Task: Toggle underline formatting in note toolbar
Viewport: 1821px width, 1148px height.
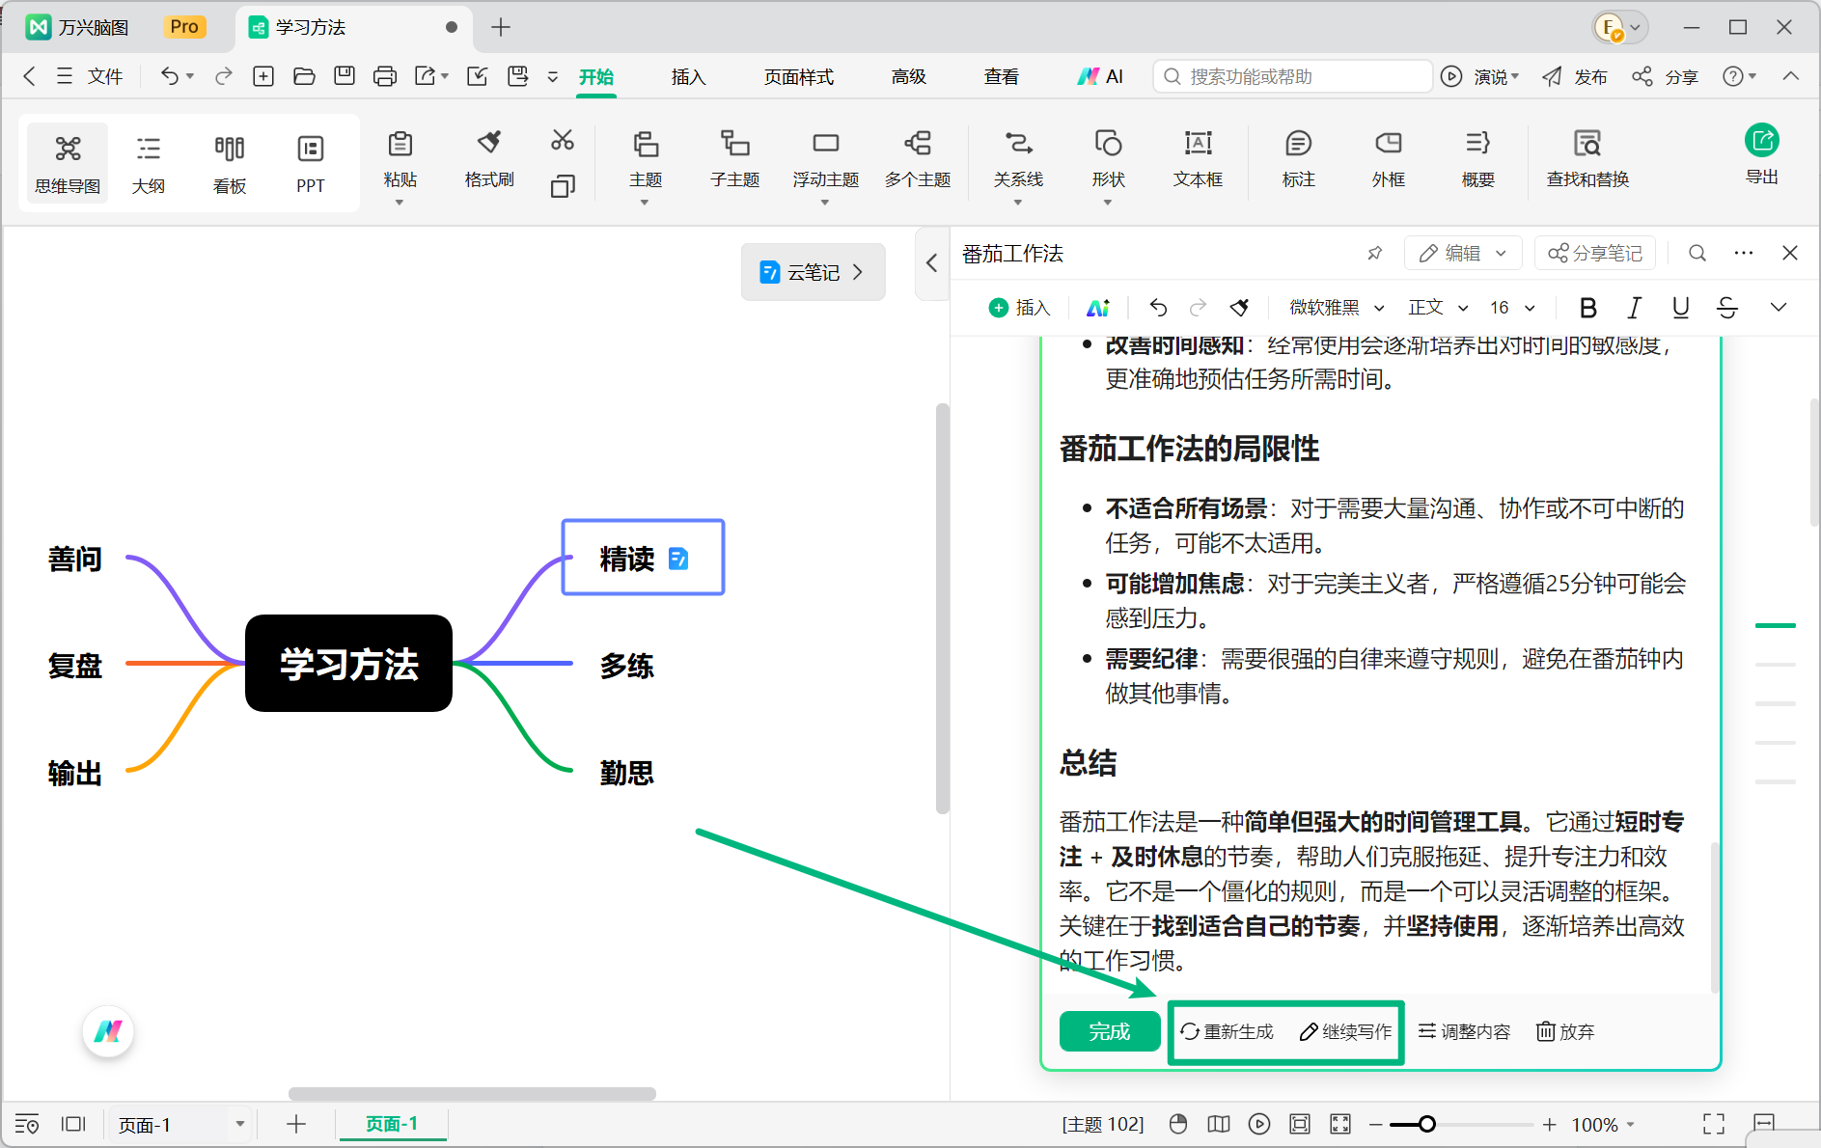Action: (1680, 308)
